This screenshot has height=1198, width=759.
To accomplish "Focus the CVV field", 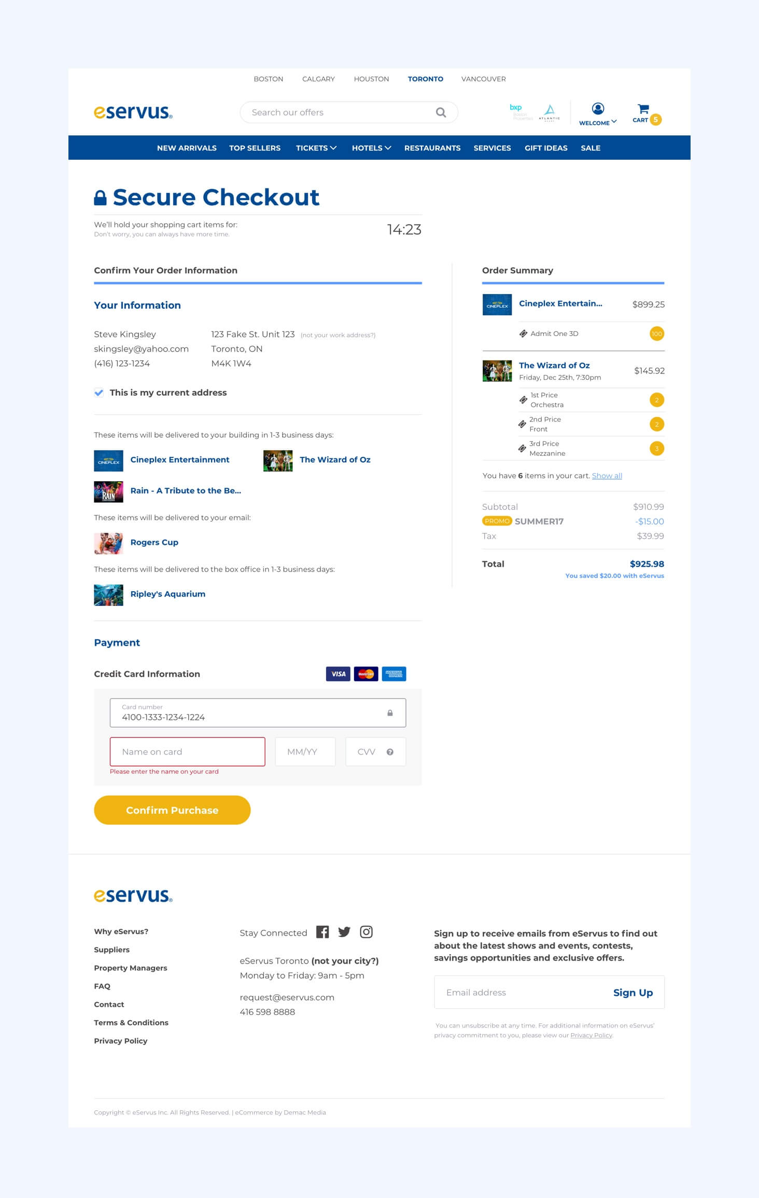I will (375, 751).
